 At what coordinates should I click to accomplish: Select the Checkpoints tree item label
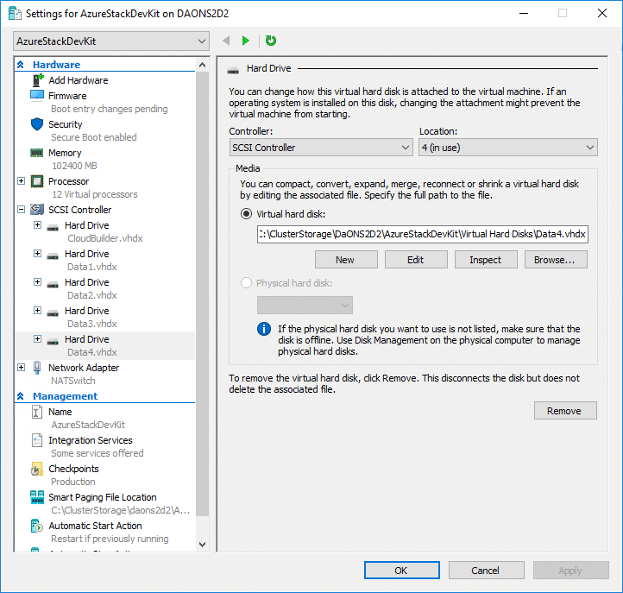73,469
